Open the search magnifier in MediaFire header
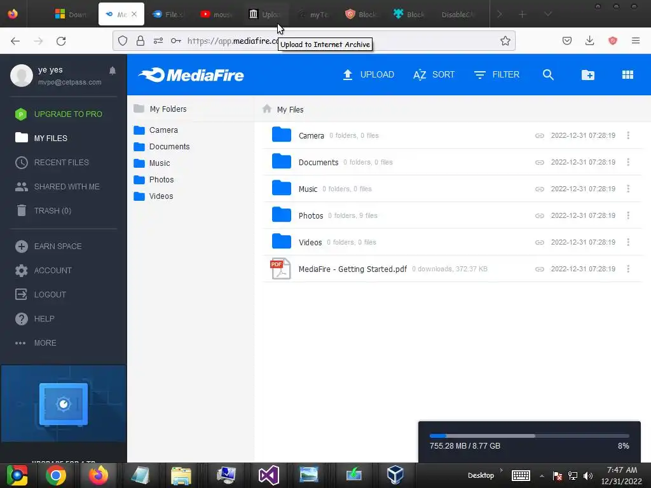This screenshot has height=488, width=651. point(548,75)
